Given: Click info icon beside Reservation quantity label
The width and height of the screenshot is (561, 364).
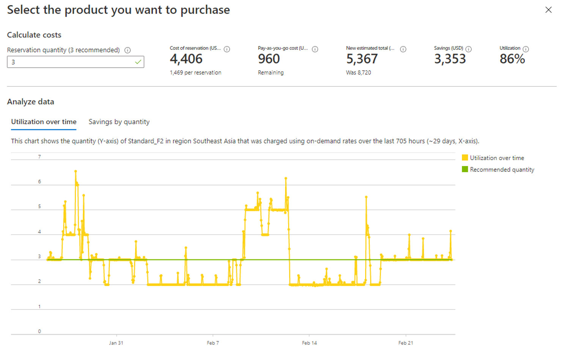Looking at the screenshot, I should pyautogui.click(x=128, y=50).
